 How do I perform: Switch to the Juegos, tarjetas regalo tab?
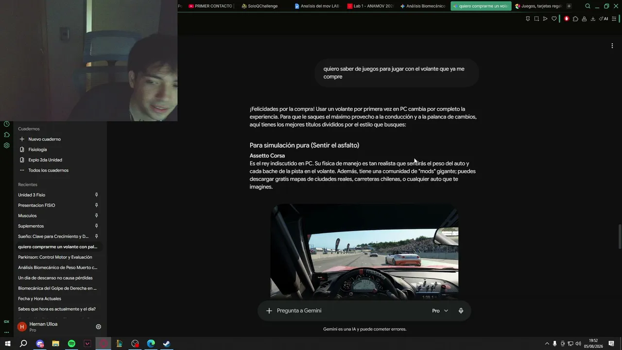click(538, 6)
